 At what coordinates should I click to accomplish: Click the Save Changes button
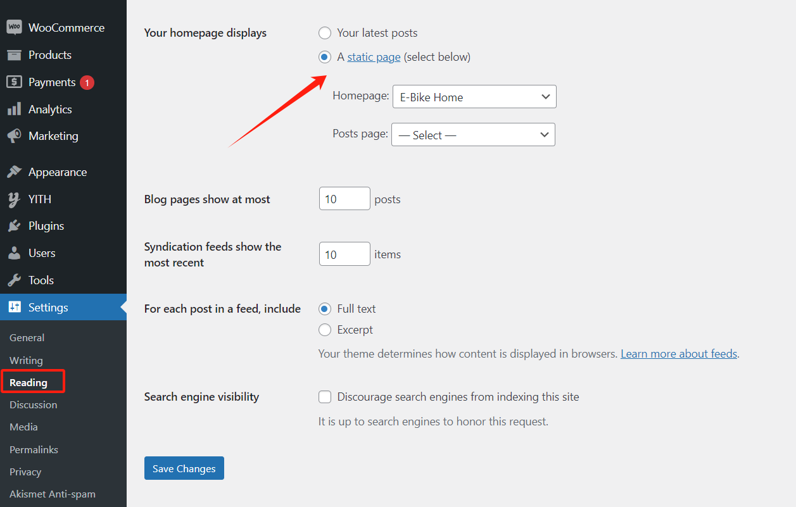(184, 468)
